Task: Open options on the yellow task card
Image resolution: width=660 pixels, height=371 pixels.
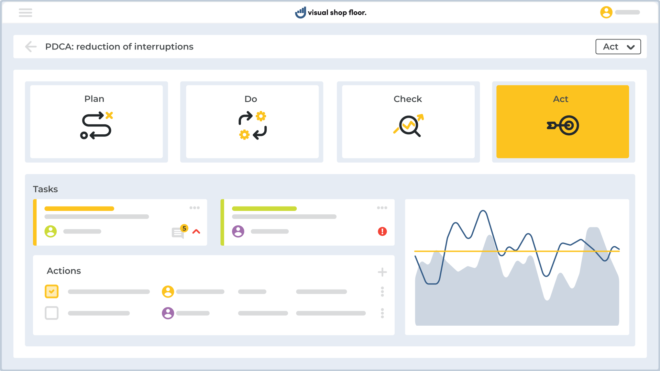Action: click(195, 208)
